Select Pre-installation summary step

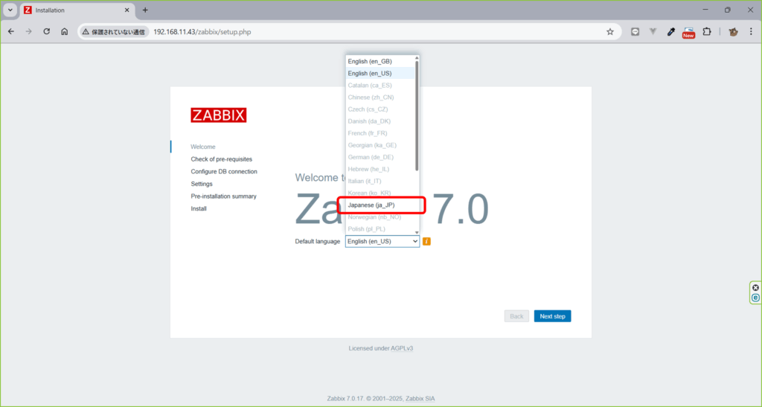click(223, 196)
